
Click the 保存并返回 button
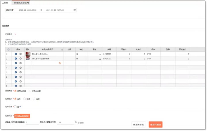click(156, 125)
